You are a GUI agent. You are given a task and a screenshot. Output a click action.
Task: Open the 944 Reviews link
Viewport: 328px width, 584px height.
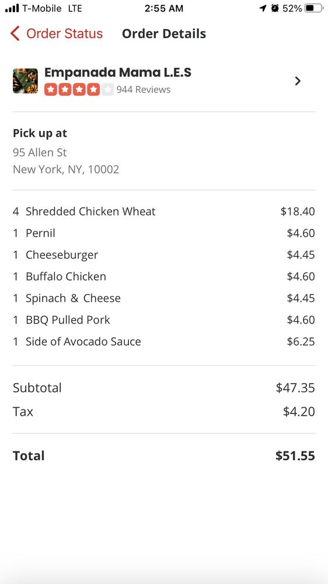tap(144, 89)
